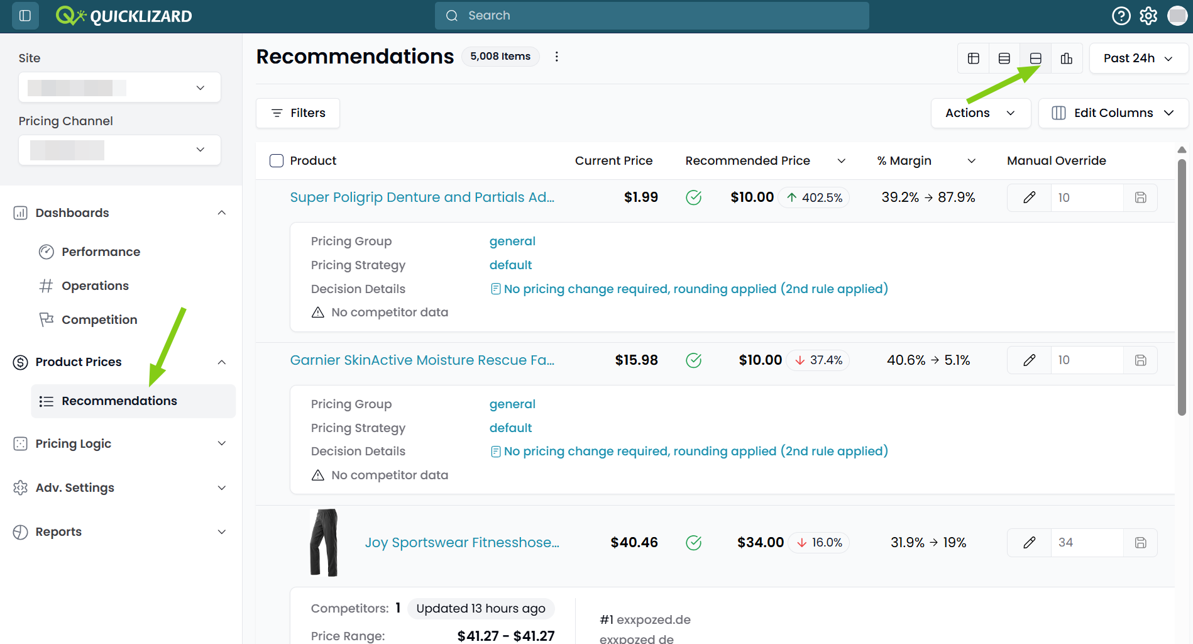Click the 37.4% price decrease badge
1193x644 pixels.
(818, 360)
